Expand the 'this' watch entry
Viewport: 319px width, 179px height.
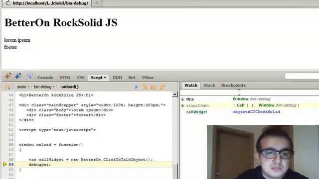pyautogui.click(x=183, y=99)
